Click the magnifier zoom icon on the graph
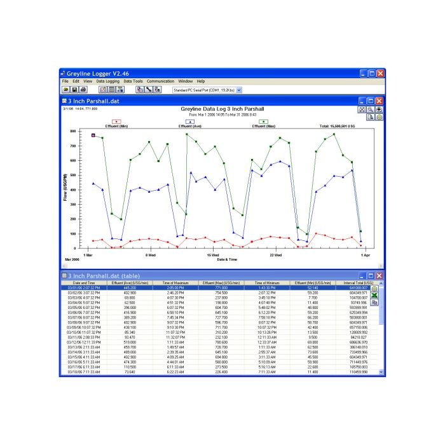445x445 pixels. coord(371,109)
